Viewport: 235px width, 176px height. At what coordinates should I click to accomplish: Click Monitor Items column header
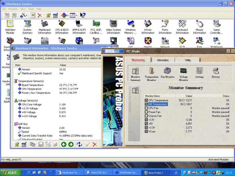pyautogui.click(x=160, y=96)
